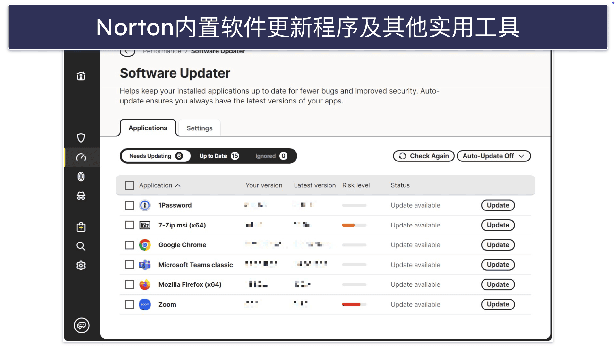Update 1Password
This screenshot has height=346, width=616.
498,205
